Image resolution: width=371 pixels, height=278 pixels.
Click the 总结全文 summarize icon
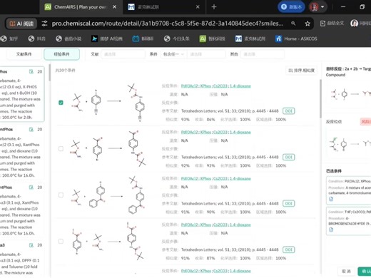332,24
